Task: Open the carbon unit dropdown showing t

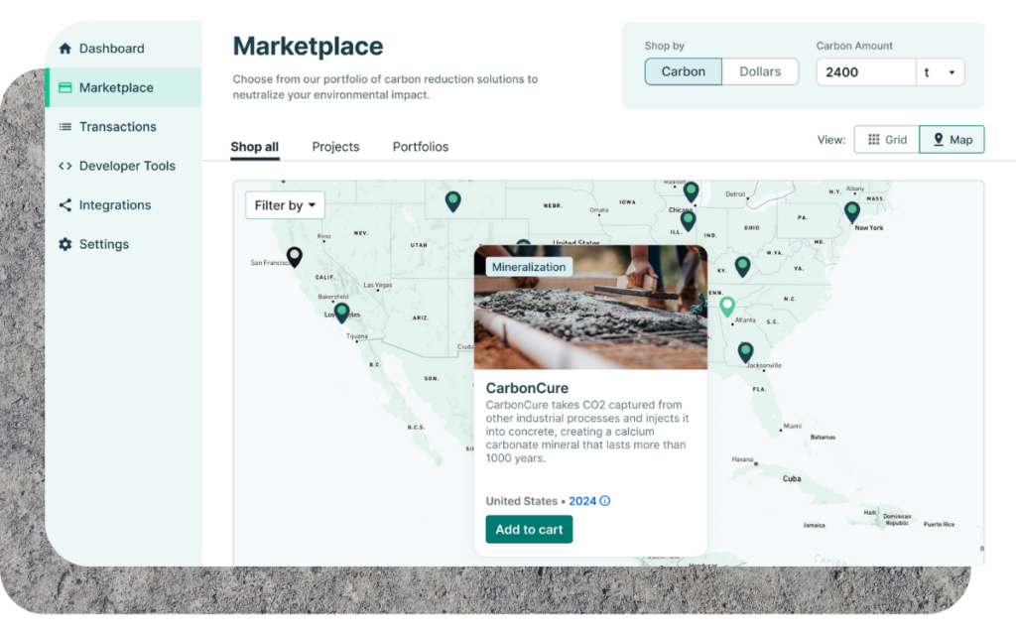Action: (x=941, y=71)
